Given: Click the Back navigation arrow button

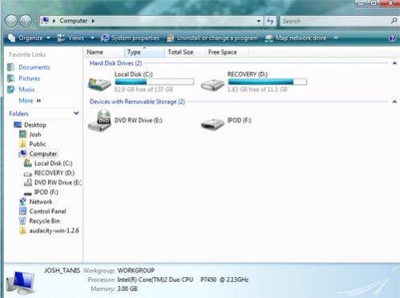Looking at the screenshot, I should 11,21.
